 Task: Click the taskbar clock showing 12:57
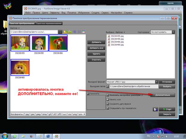coord(176,136)
